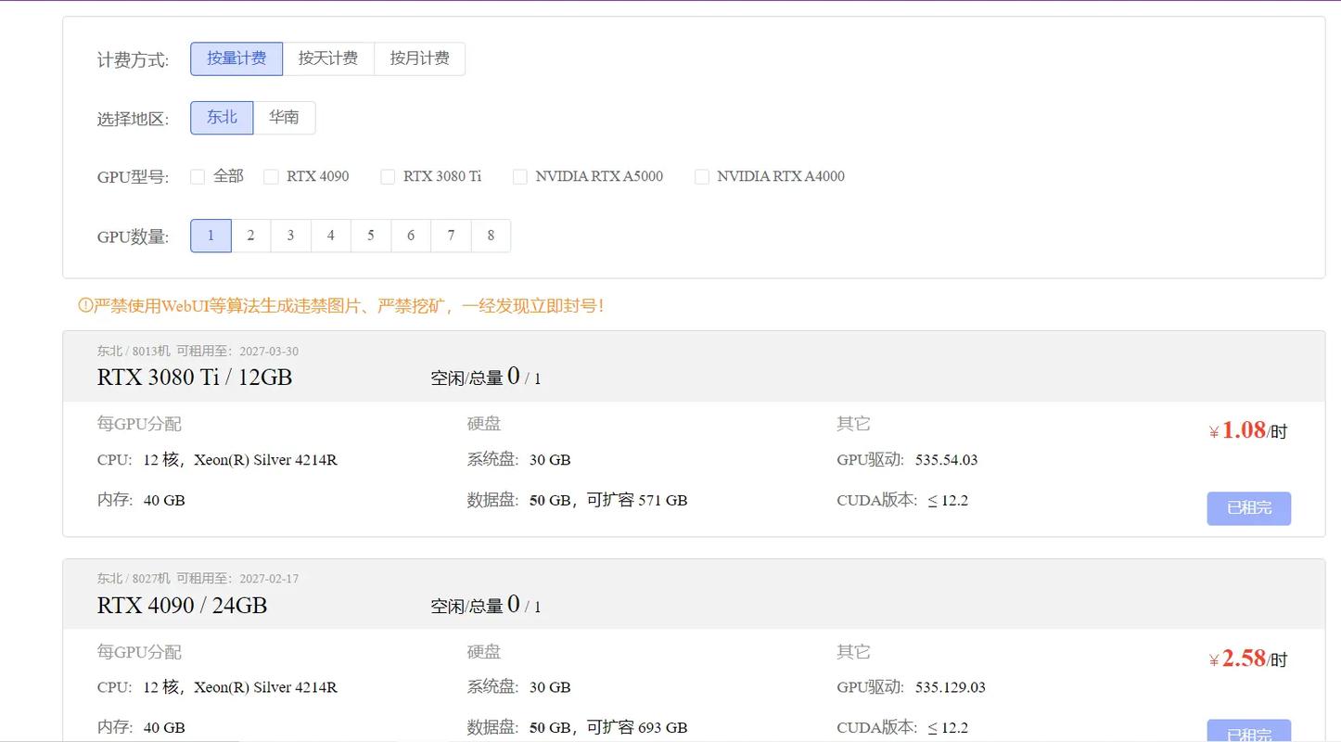Viewport: 1341px width, 742px height.
Task: Click 空闲/总量 0 / 1 for RTX 3080 Ti
Action: (485, 377)
